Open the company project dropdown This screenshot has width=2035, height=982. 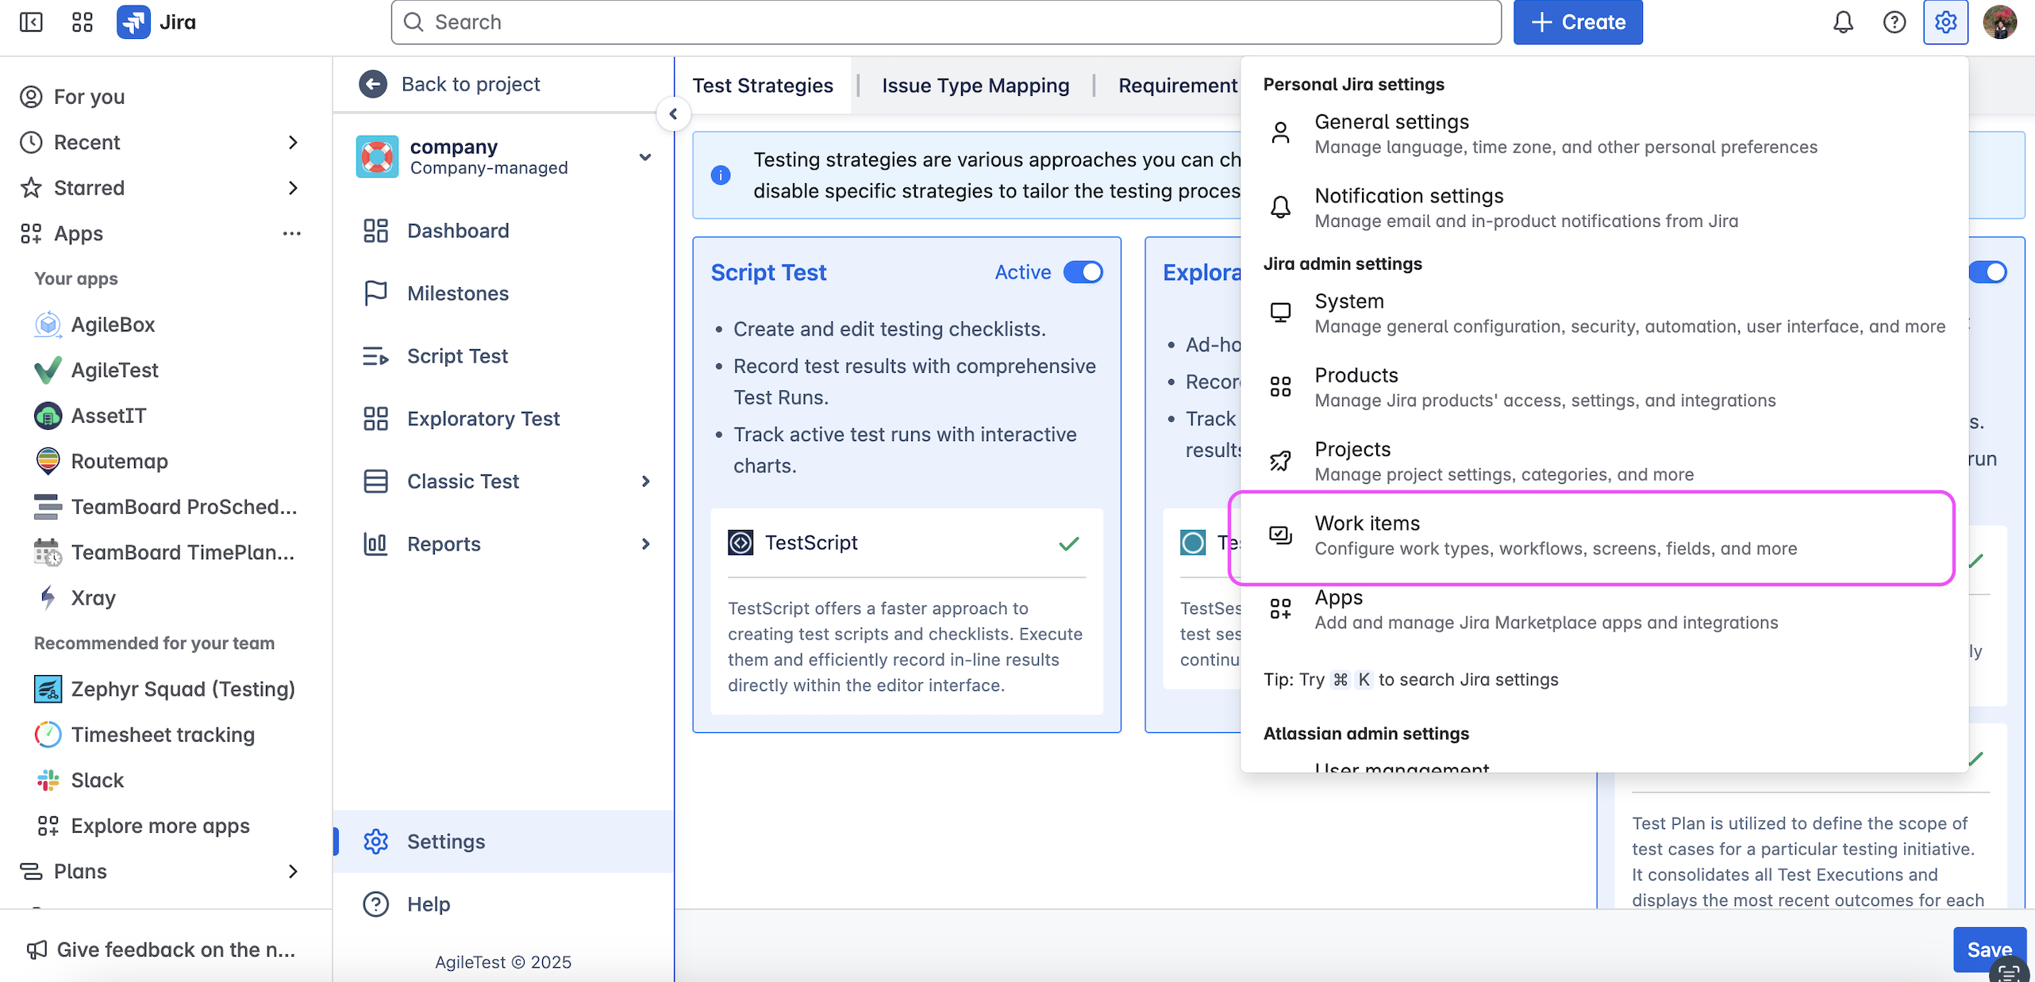pyautogui.click(x=645, y=157)
